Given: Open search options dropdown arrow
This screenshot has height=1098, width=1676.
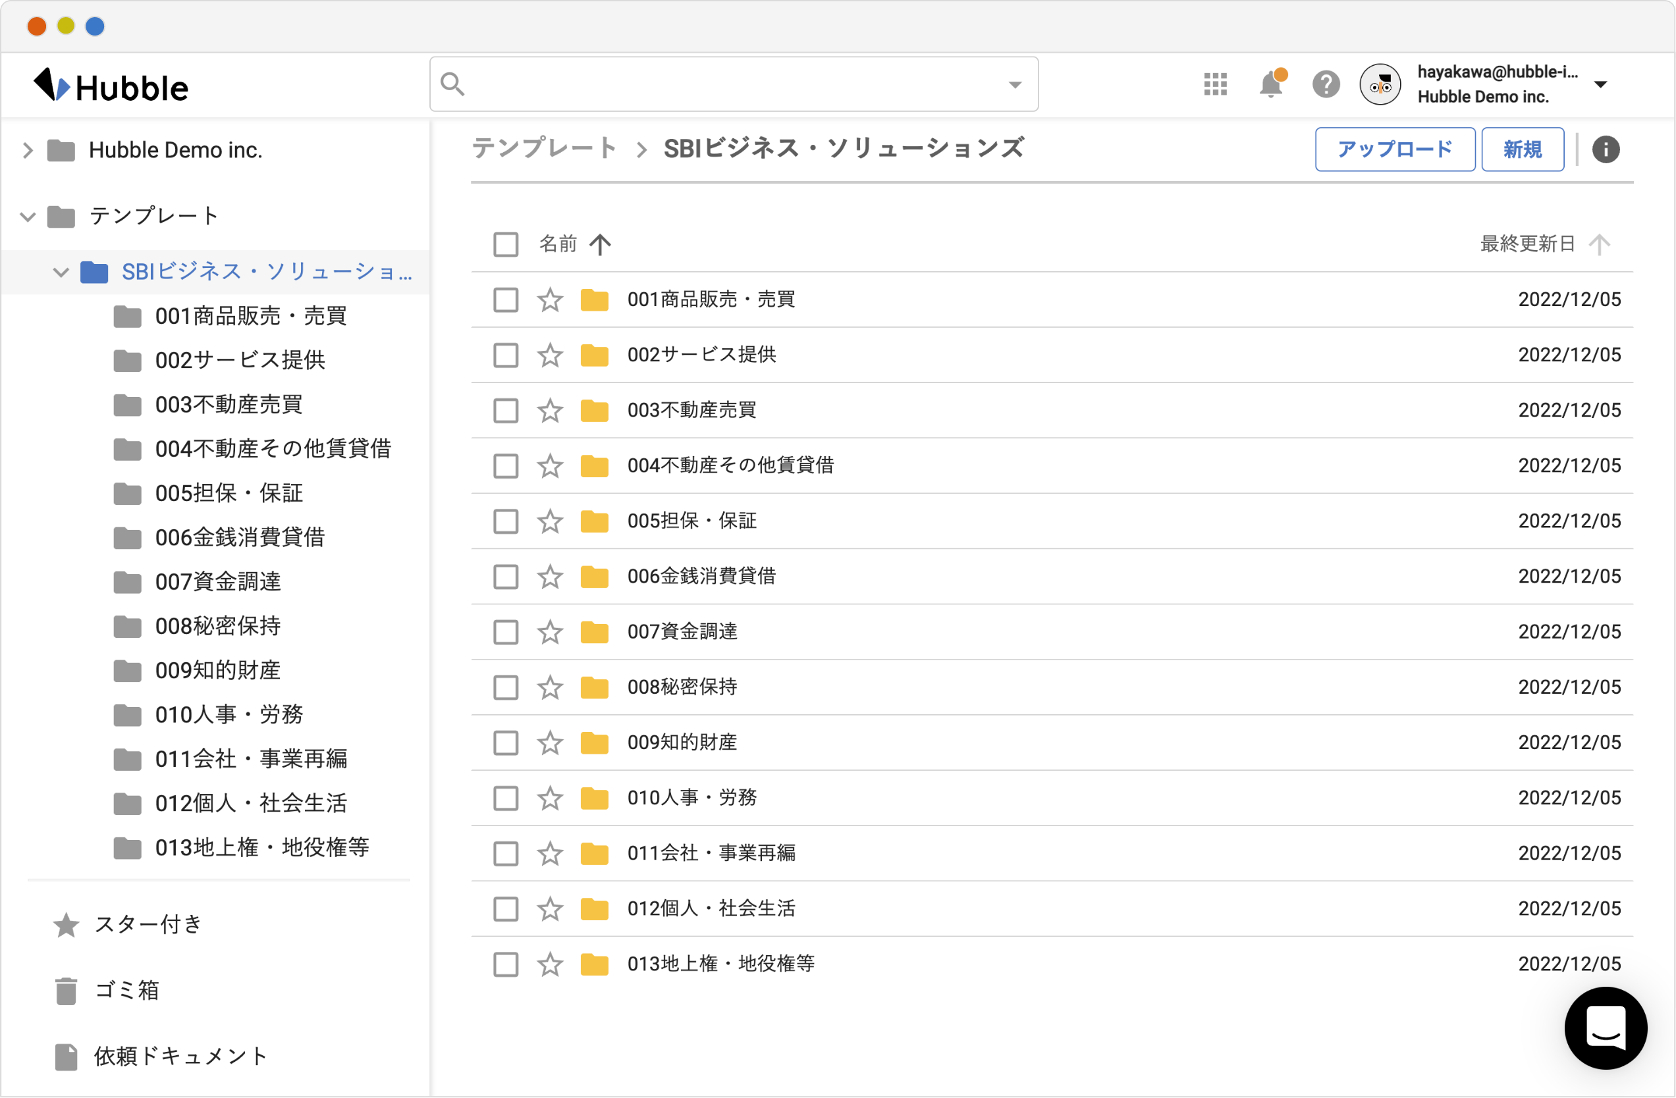Looking at the screenshot, I should (1015, 84).
